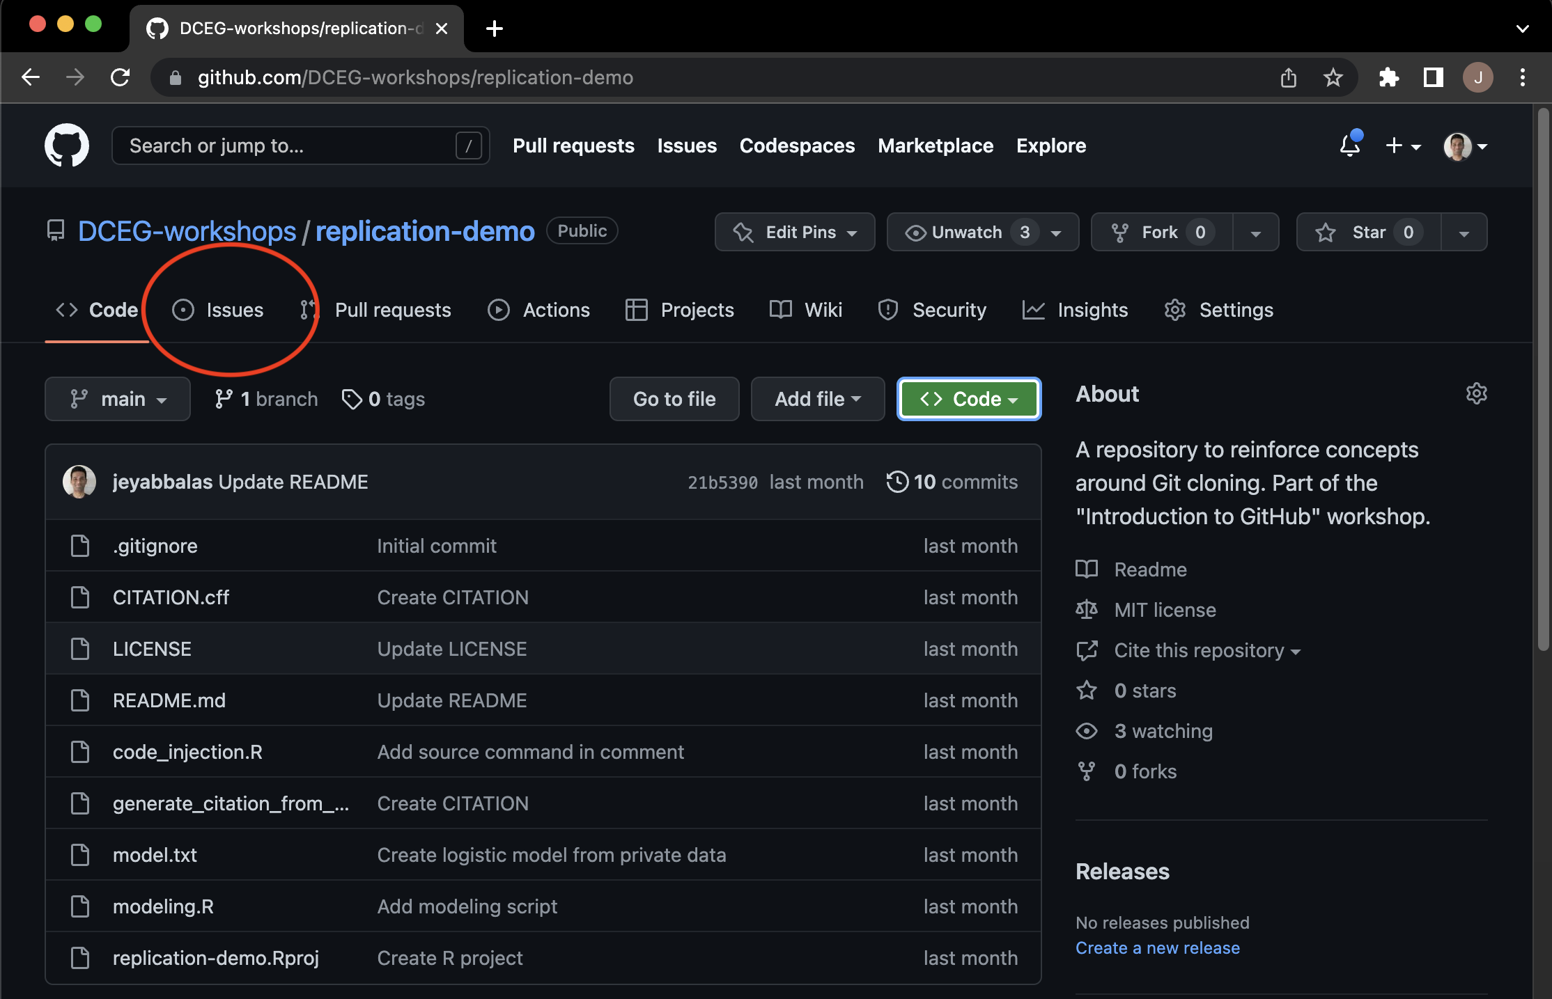Focus the Search or jump to field
The image size is (1552, 999).
point(300,145)
